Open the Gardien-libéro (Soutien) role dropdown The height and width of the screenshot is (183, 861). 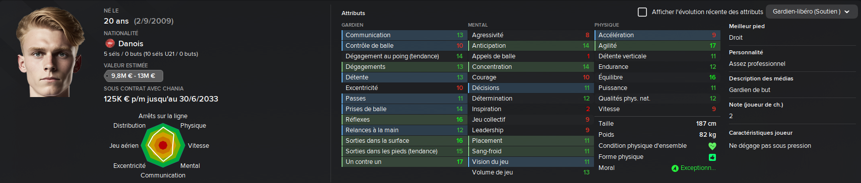(x=811, y=12)
